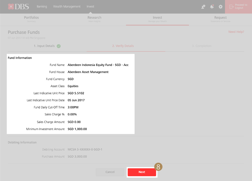Switch to the Request tab
The width and height of the screenshot is (252, 181).
[220, 19]
